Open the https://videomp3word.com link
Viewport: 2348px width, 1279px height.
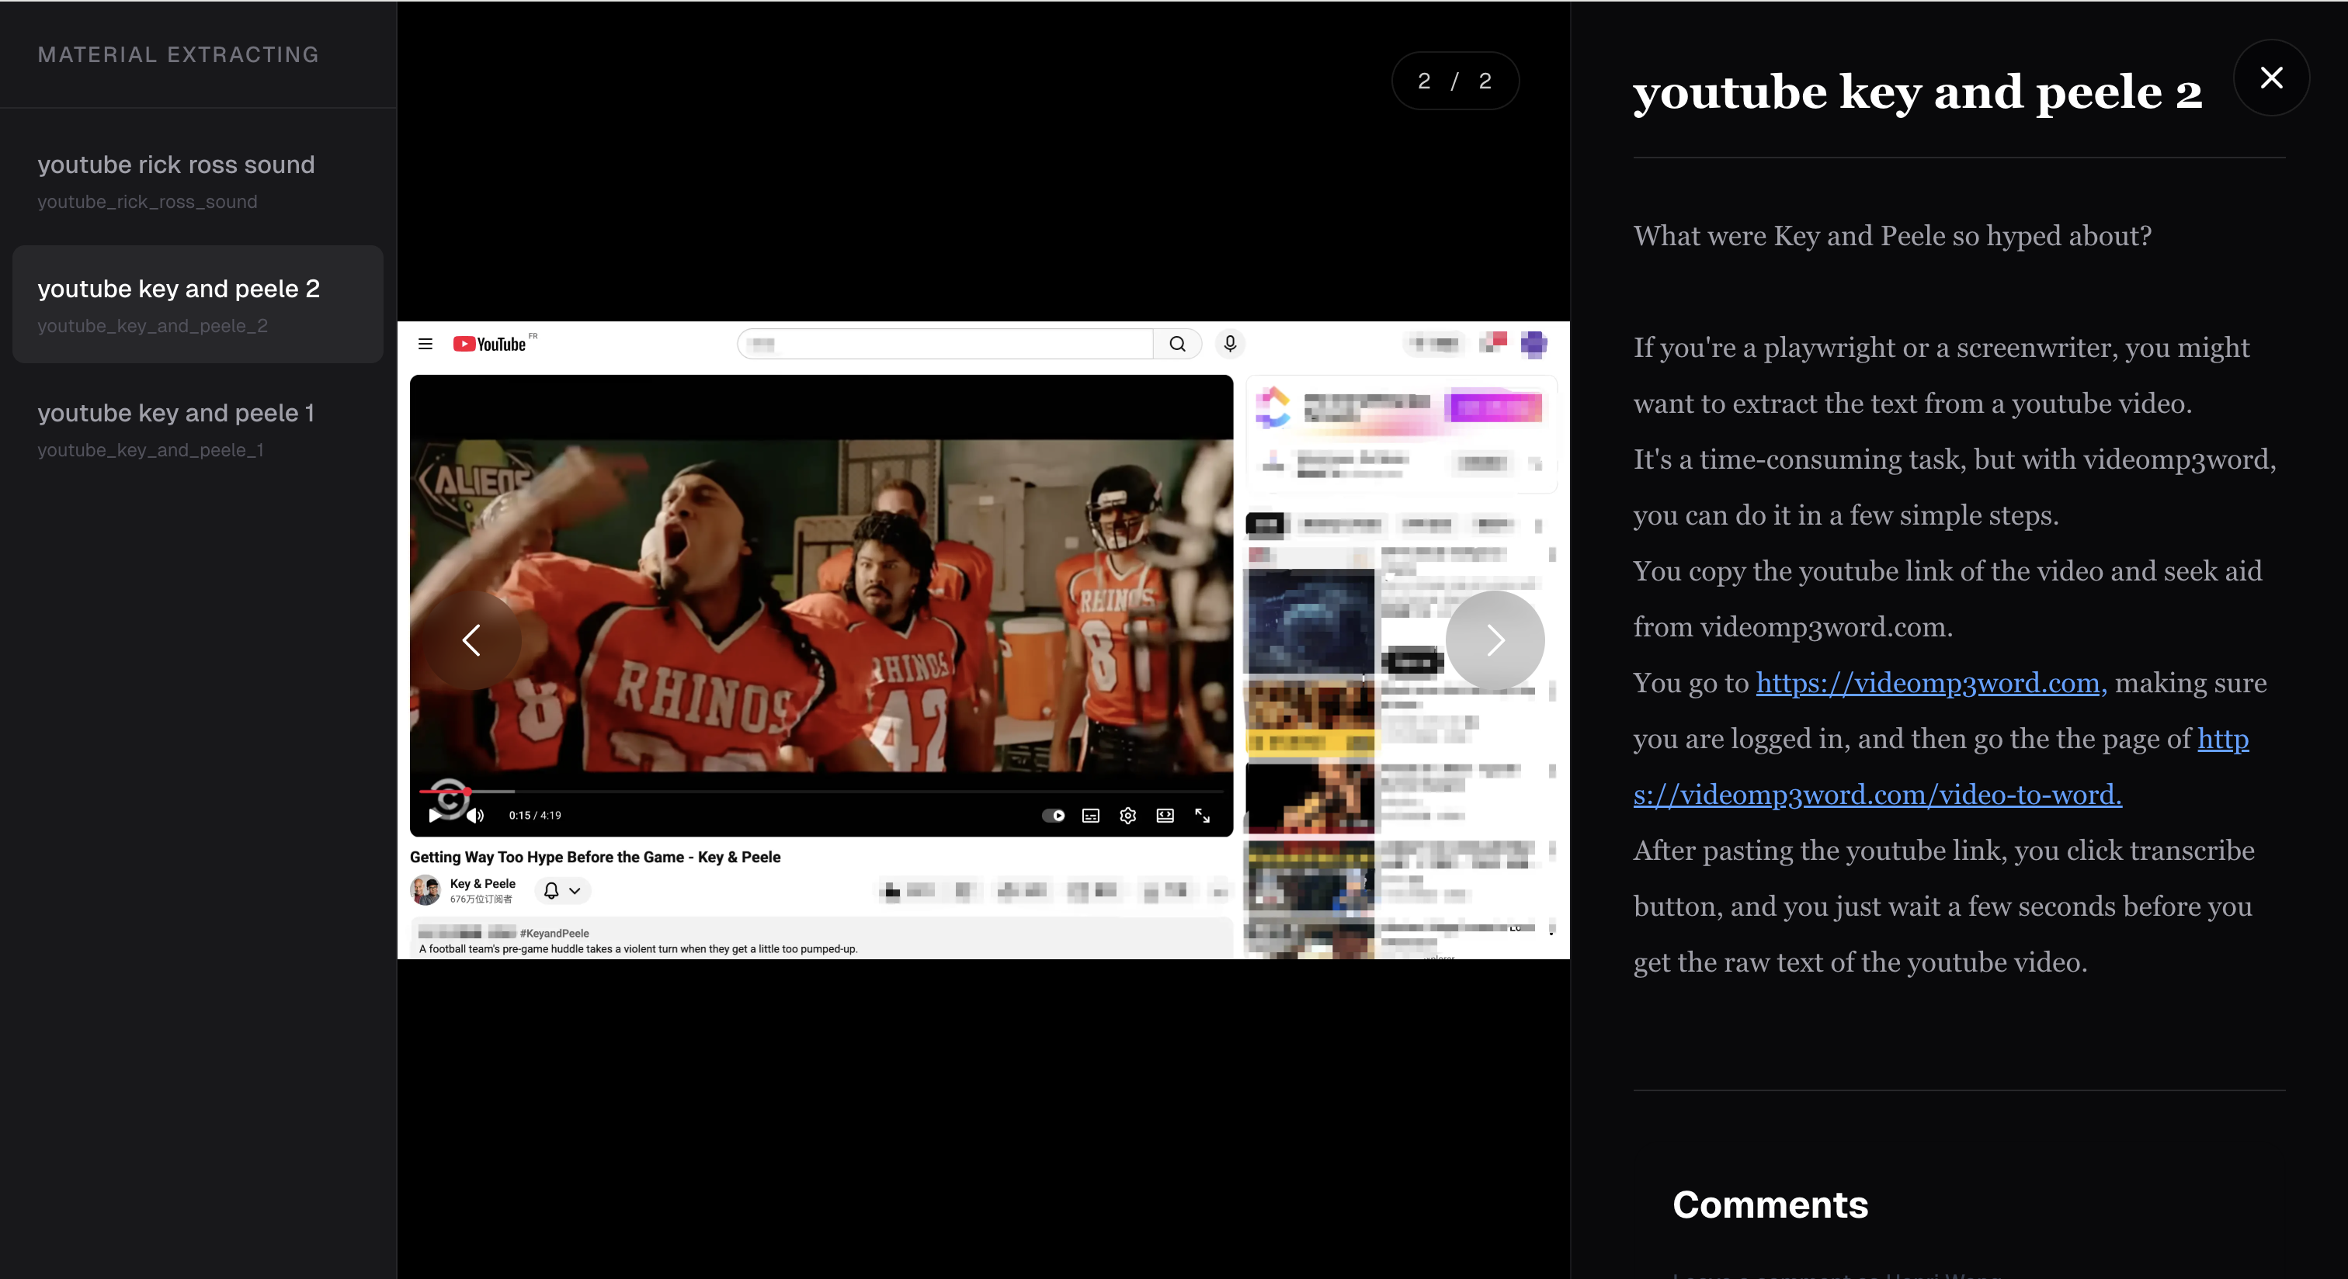(1927, 683)
